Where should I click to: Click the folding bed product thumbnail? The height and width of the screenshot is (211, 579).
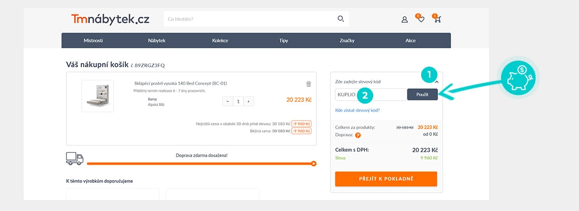pos(97,96)
